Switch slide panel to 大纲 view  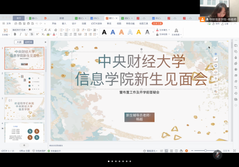click(19, 42)
